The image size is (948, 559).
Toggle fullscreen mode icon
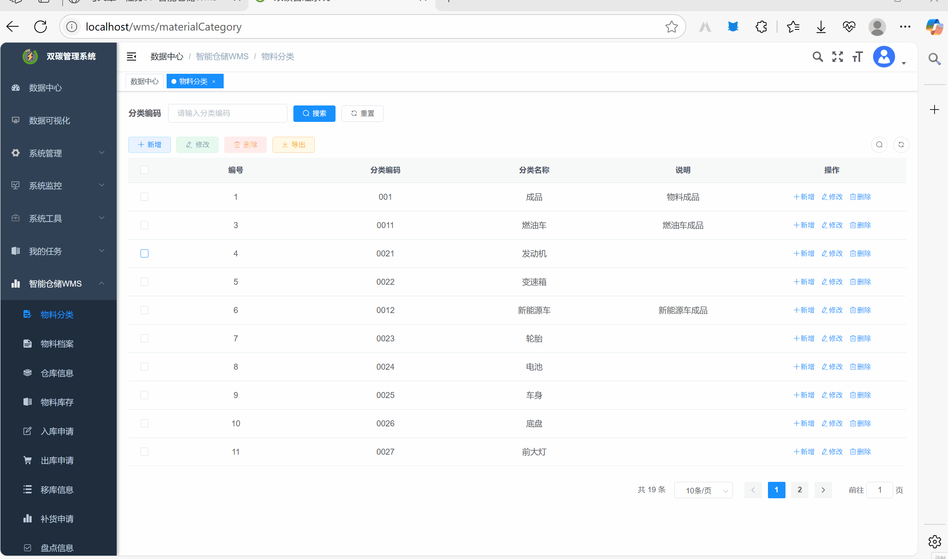[837, 57]
